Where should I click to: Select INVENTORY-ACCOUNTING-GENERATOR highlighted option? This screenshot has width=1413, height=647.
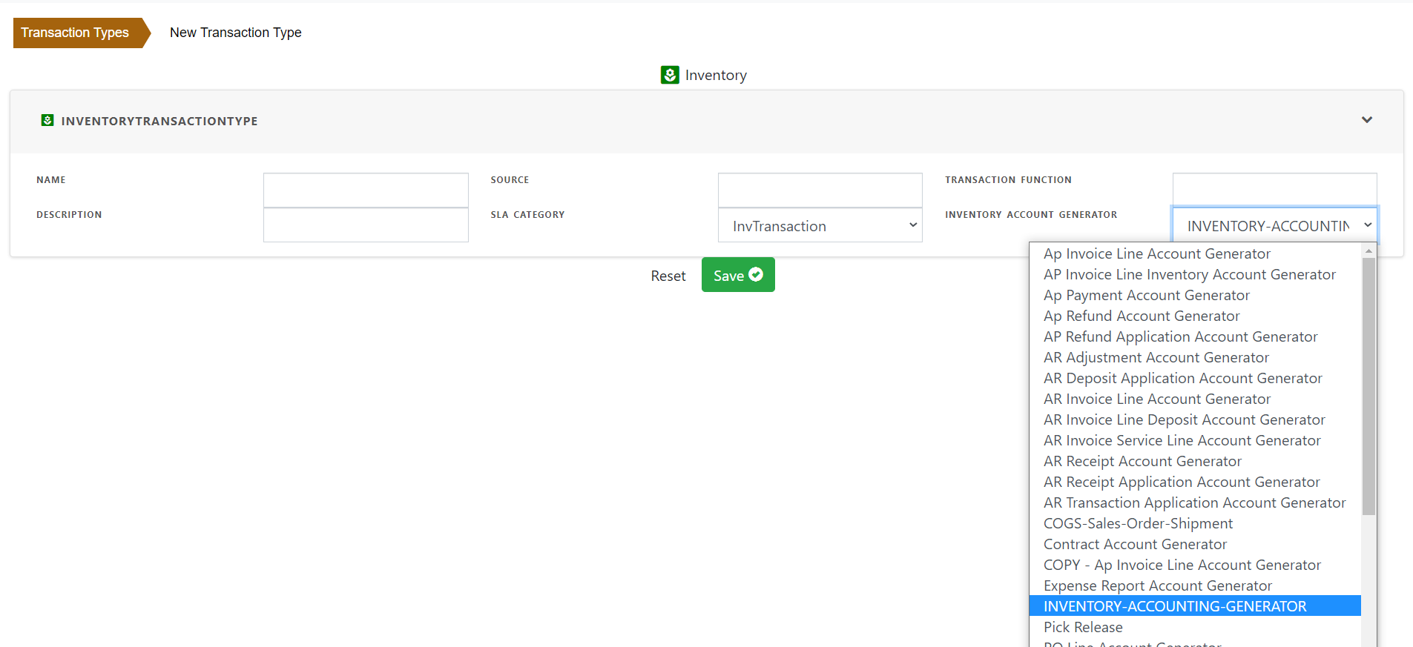click(x=1195, y=606)
